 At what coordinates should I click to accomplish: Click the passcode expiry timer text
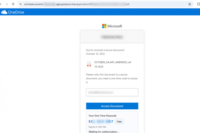click(x=97, y=126)
